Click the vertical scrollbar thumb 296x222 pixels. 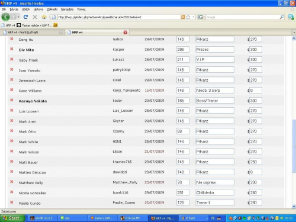pyautogui.click(x=294, y=146)
